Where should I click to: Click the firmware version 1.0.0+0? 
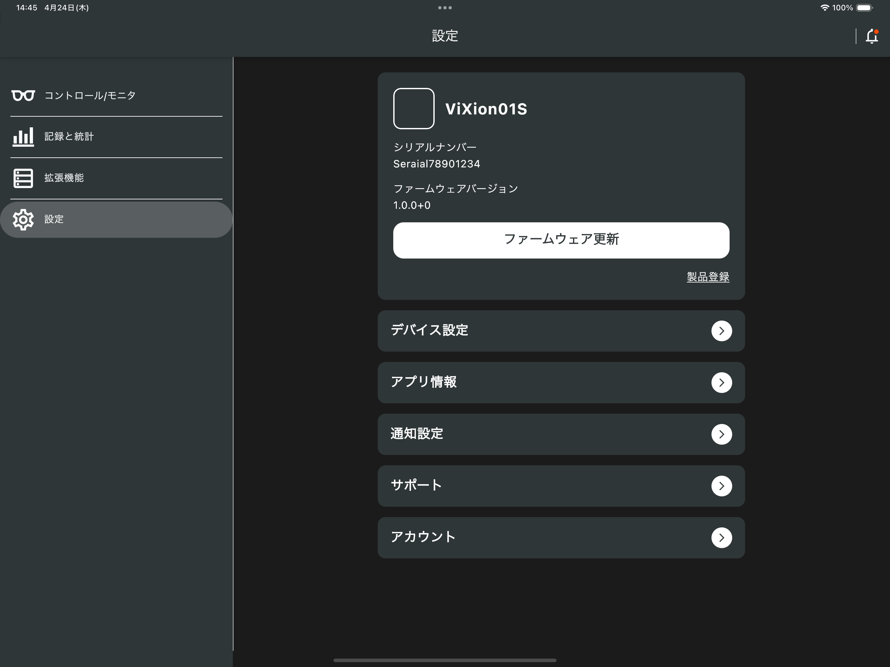412,206
